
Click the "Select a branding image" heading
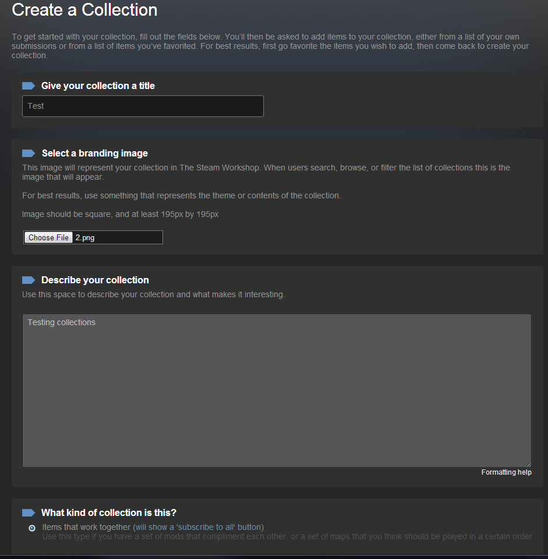point(95,154)
